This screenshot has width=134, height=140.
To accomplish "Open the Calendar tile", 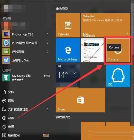I will tap(68, 25).
